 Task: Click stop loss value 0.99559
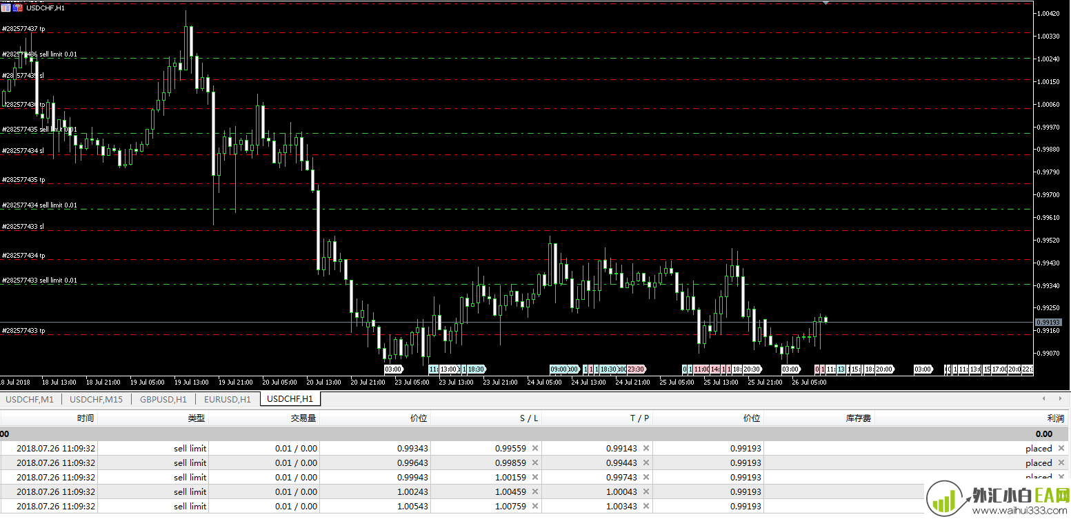510,448
